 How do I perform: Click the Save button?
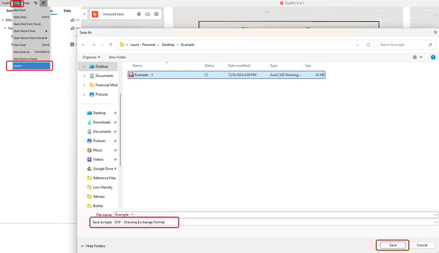392,245
